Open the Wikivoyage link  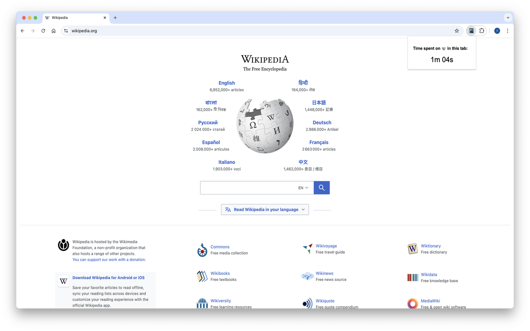click(326, 246)
